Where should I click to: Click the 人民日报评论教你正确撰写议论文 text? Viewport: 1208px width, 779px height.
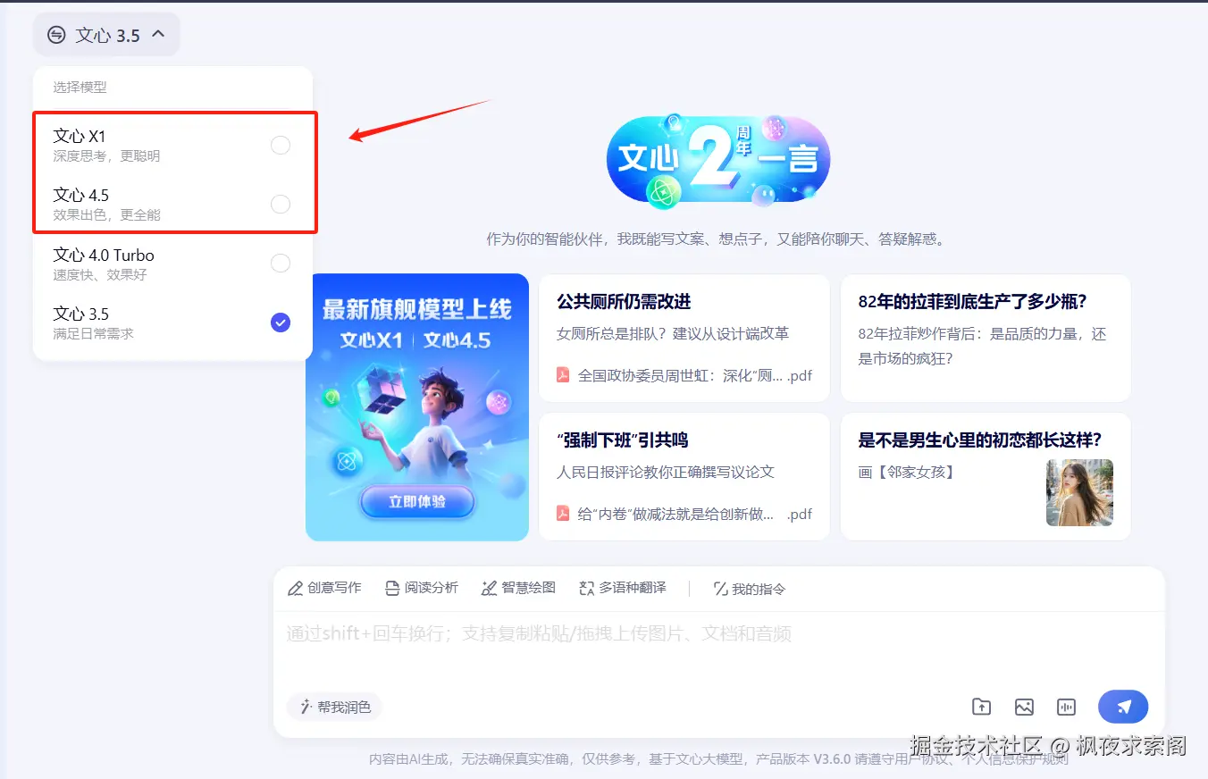coord(666,472)
